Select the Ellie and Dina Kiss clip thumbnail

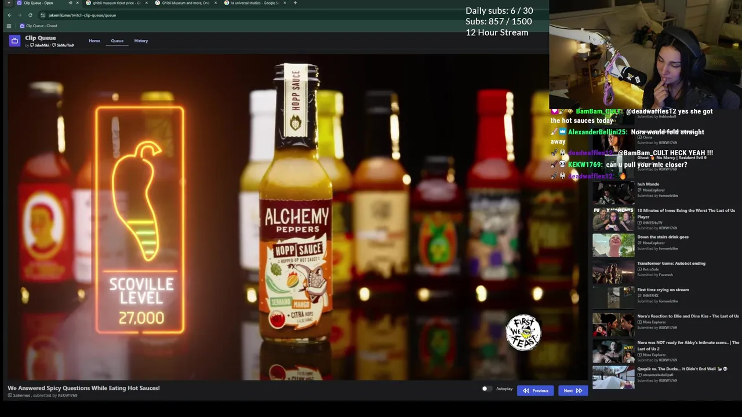pos(613,324)
